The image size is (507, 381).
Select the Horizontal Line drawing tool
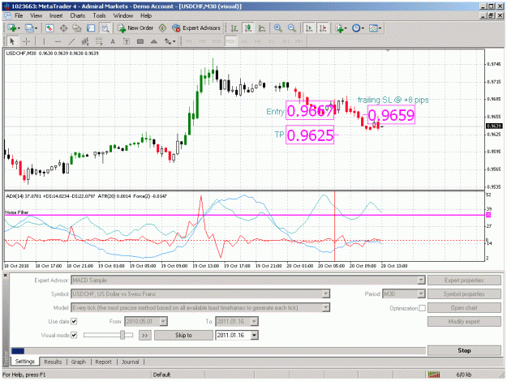(x=58, y=41)
